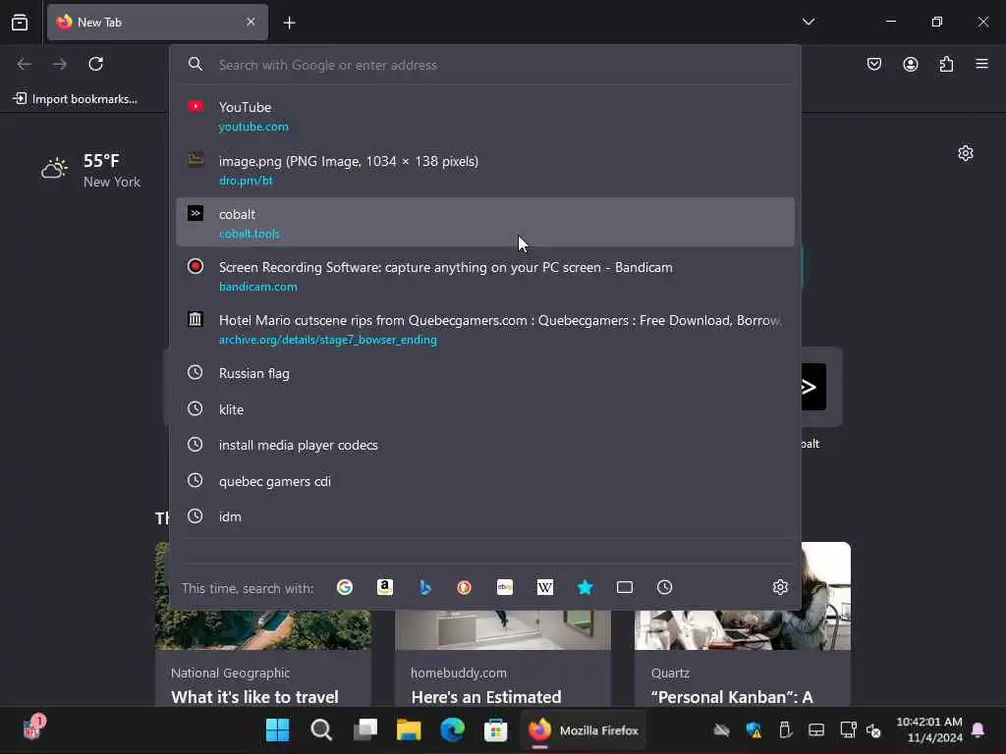The height and width of the screenshot is (754, 1006).
Task: Choose YouTube suggestion
Action: [485, 116]
